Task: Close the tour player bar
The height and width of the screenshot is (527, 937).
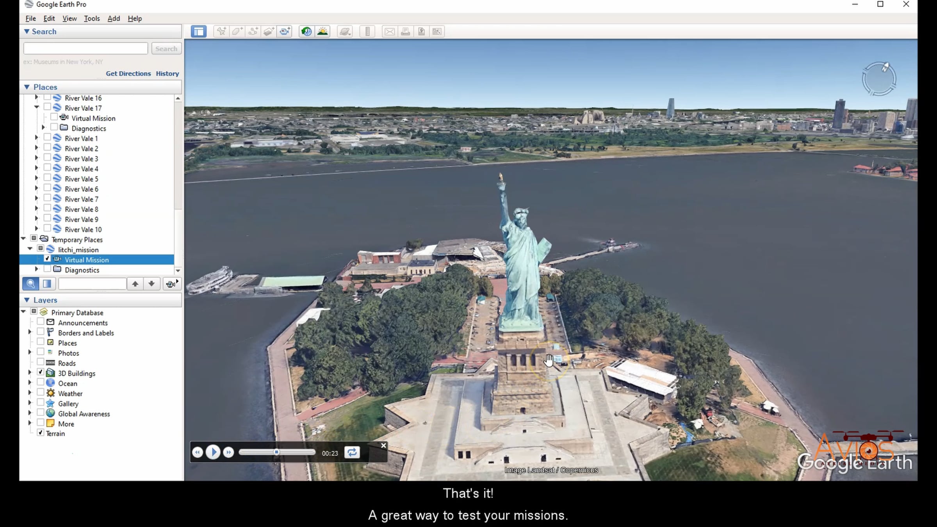Action: click(383, 445)
